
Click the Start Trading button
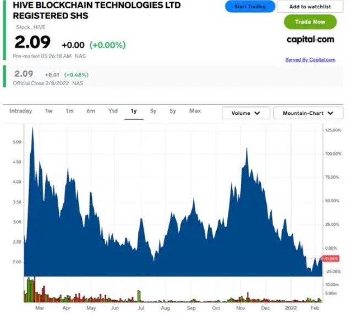pyautogui.click(x=250, y=7)
